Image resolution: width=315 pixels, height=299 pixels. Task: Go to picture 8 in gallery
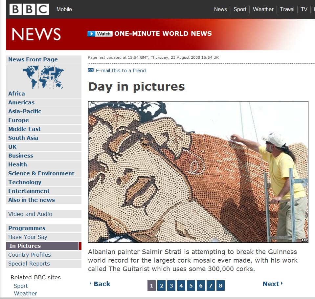point(220,286)
